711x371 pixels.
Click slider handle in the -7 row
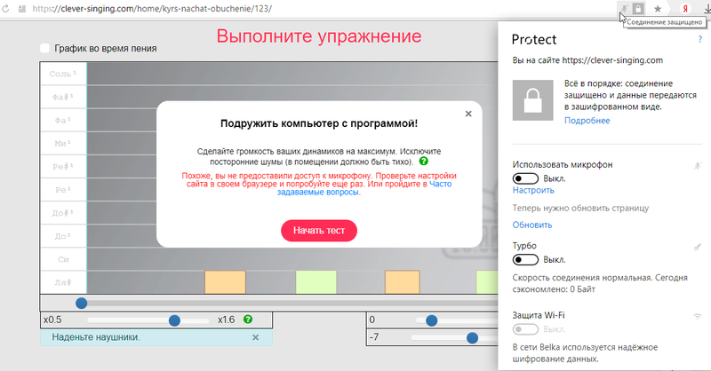coord(472,338)
